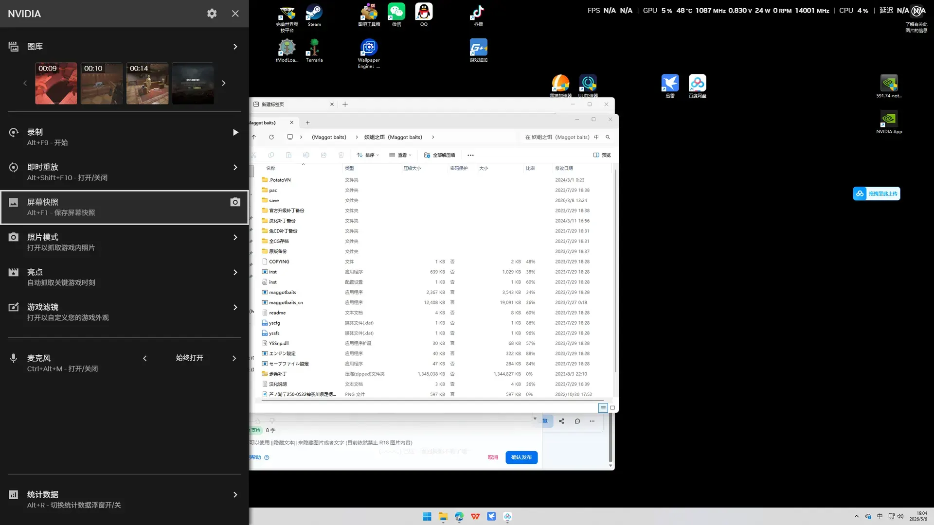The height and width of the screenshot is (525, 934).
Task: Open Windows Start menu
Action: pyautogui.click(x=427, y=517)
